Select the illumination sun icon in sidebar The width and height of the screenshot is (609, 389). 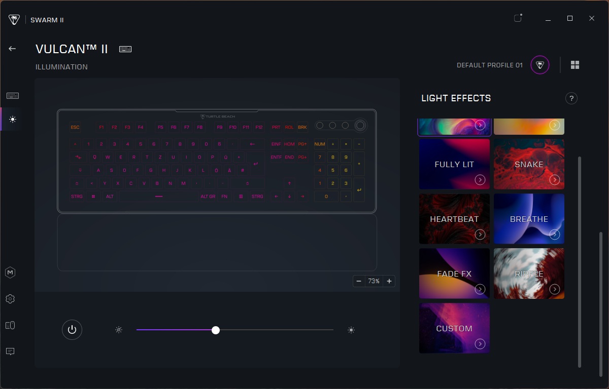[12, 120]
